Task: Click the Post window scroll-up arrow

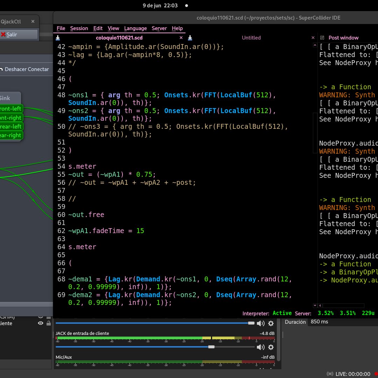Action: 315,45
